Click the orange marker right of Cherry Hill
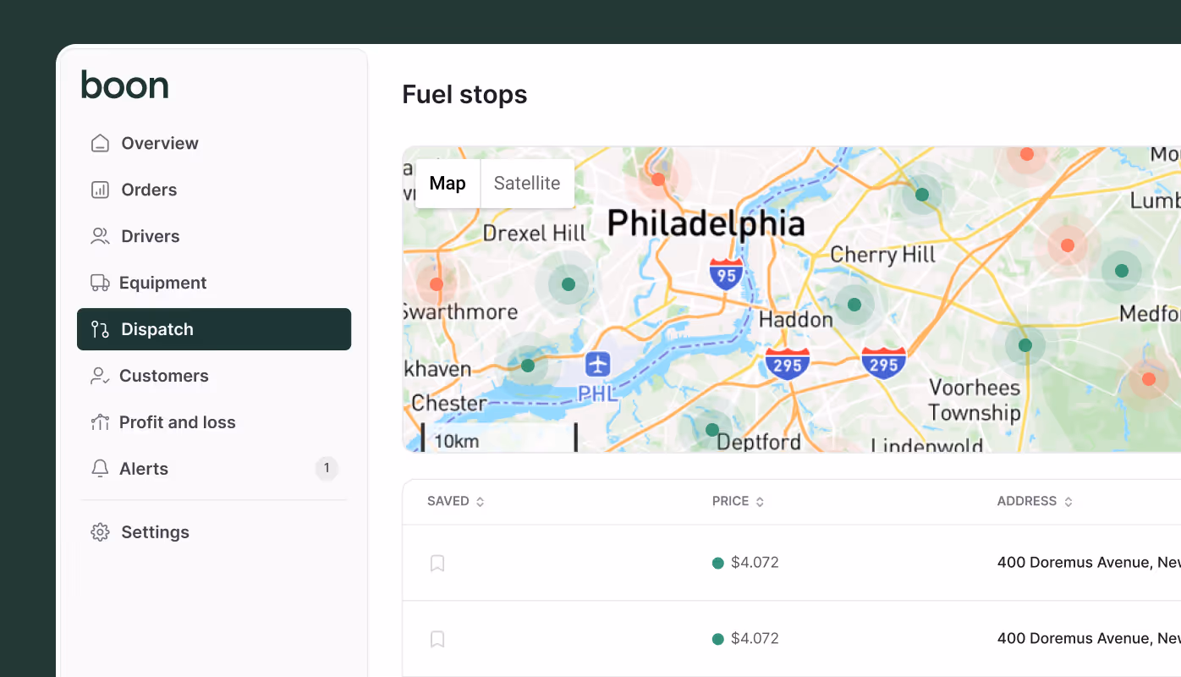 pyautogui.click(x=1068, y=245)
